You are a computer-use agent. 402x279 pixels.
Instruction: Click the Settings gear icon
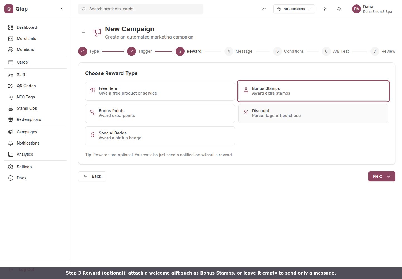click(11, 167)
